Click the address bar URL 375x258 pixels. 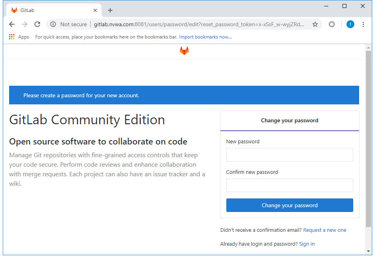coord(199,24)
